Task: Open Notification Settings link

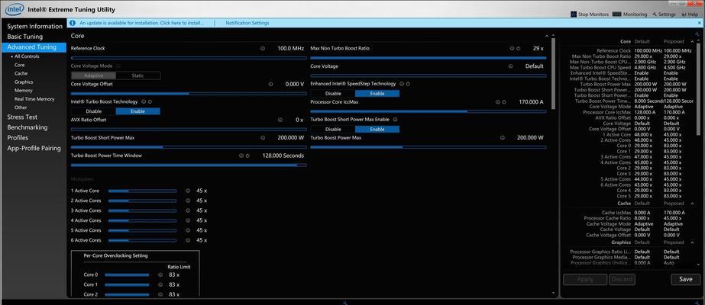Action: tap(247, 22)
